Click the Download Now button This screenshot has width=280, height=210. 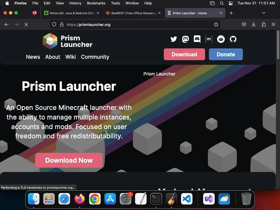tap(69, 160)
